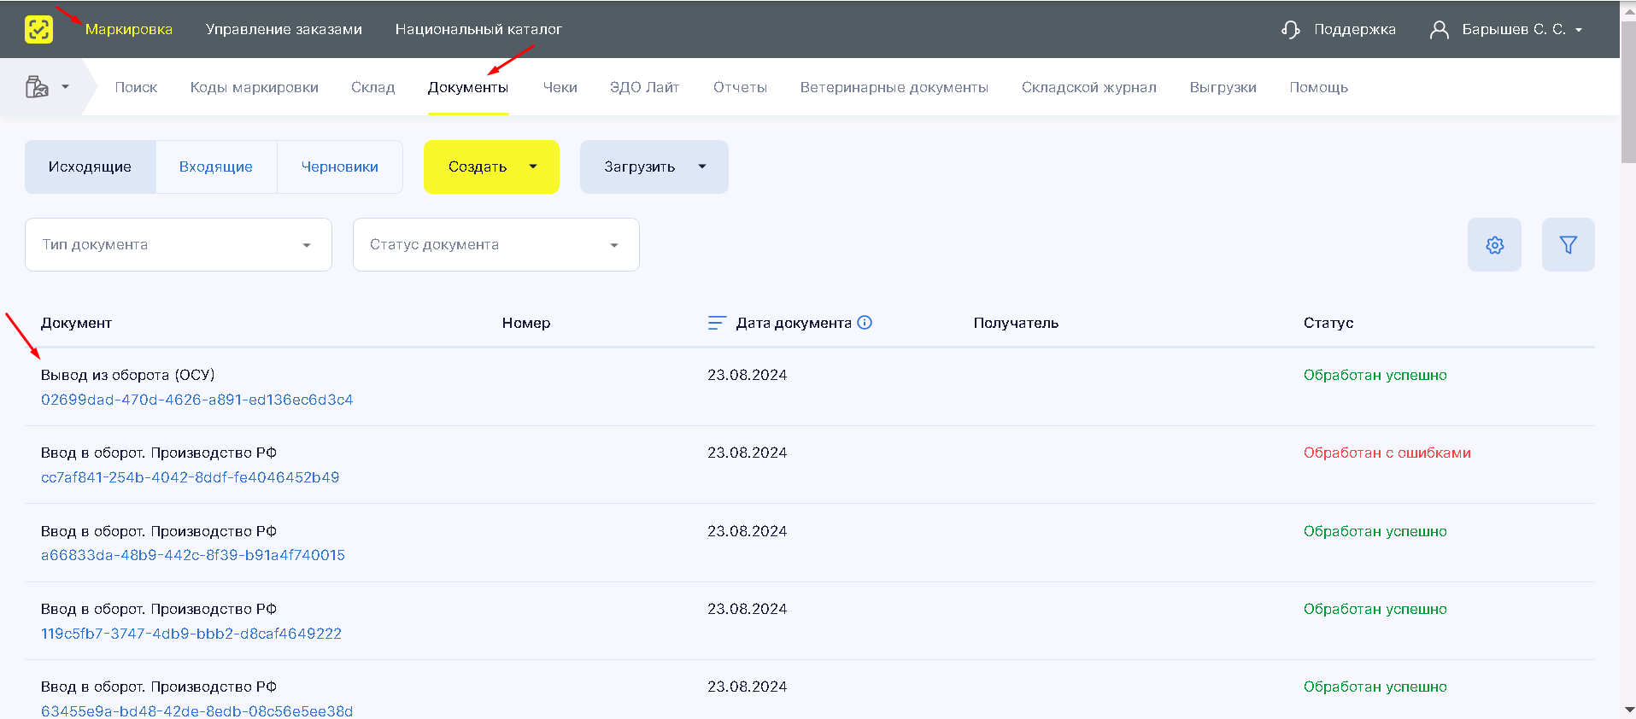Open document cc7af841-254b-4042-8ddf-fe4046452b49
This screenshot has height=719, width=1636.
190,477
